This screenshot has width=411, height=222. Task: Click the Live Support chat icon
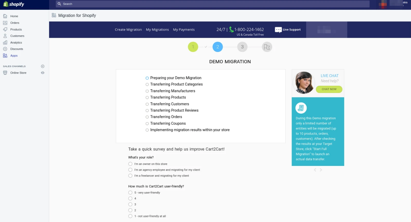(x=278, y=30)
